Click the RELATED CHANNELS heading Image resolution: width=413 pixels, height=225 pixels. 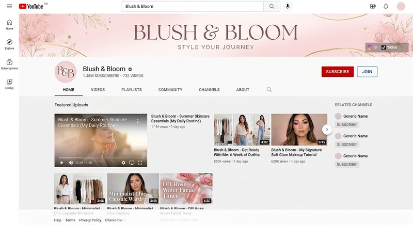(x=354, y=105)
